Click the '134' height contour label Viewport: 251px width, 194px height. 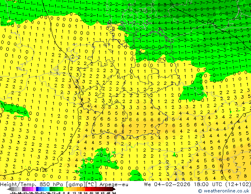point(211,23)
